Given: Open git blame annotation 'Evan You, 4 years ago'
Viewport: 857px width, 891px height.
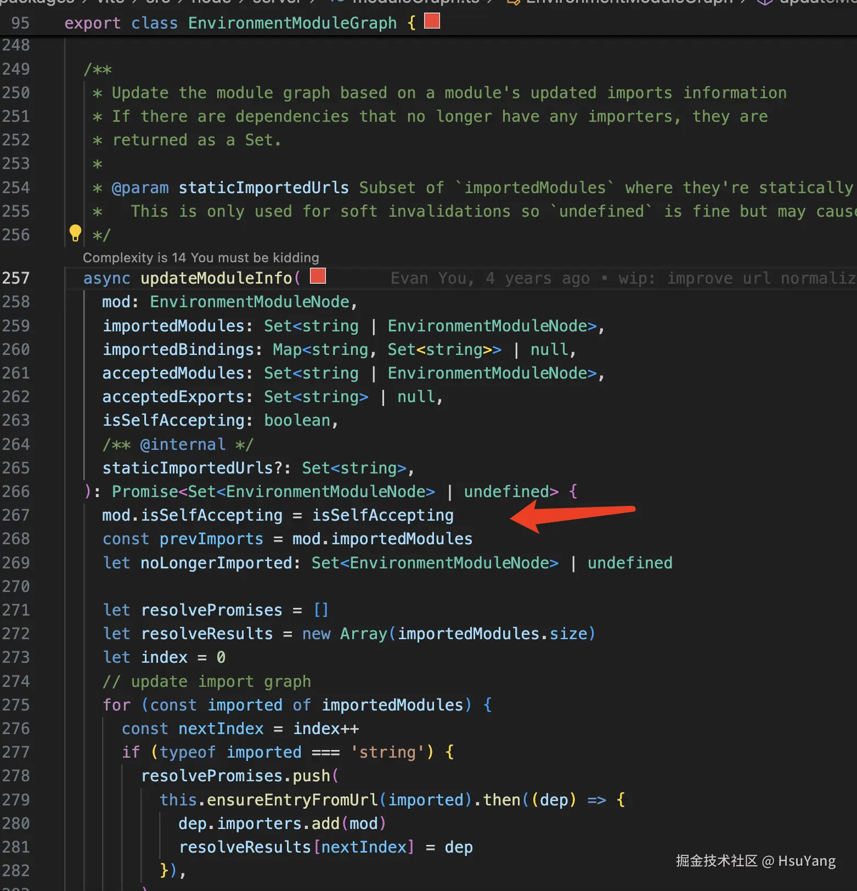Looking at the screenshot, I should click(x=490, y=278).
